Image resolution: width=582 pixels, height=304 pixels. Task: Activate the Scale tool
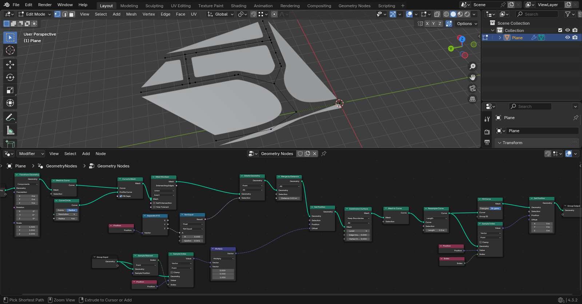(x=10, y=90)
